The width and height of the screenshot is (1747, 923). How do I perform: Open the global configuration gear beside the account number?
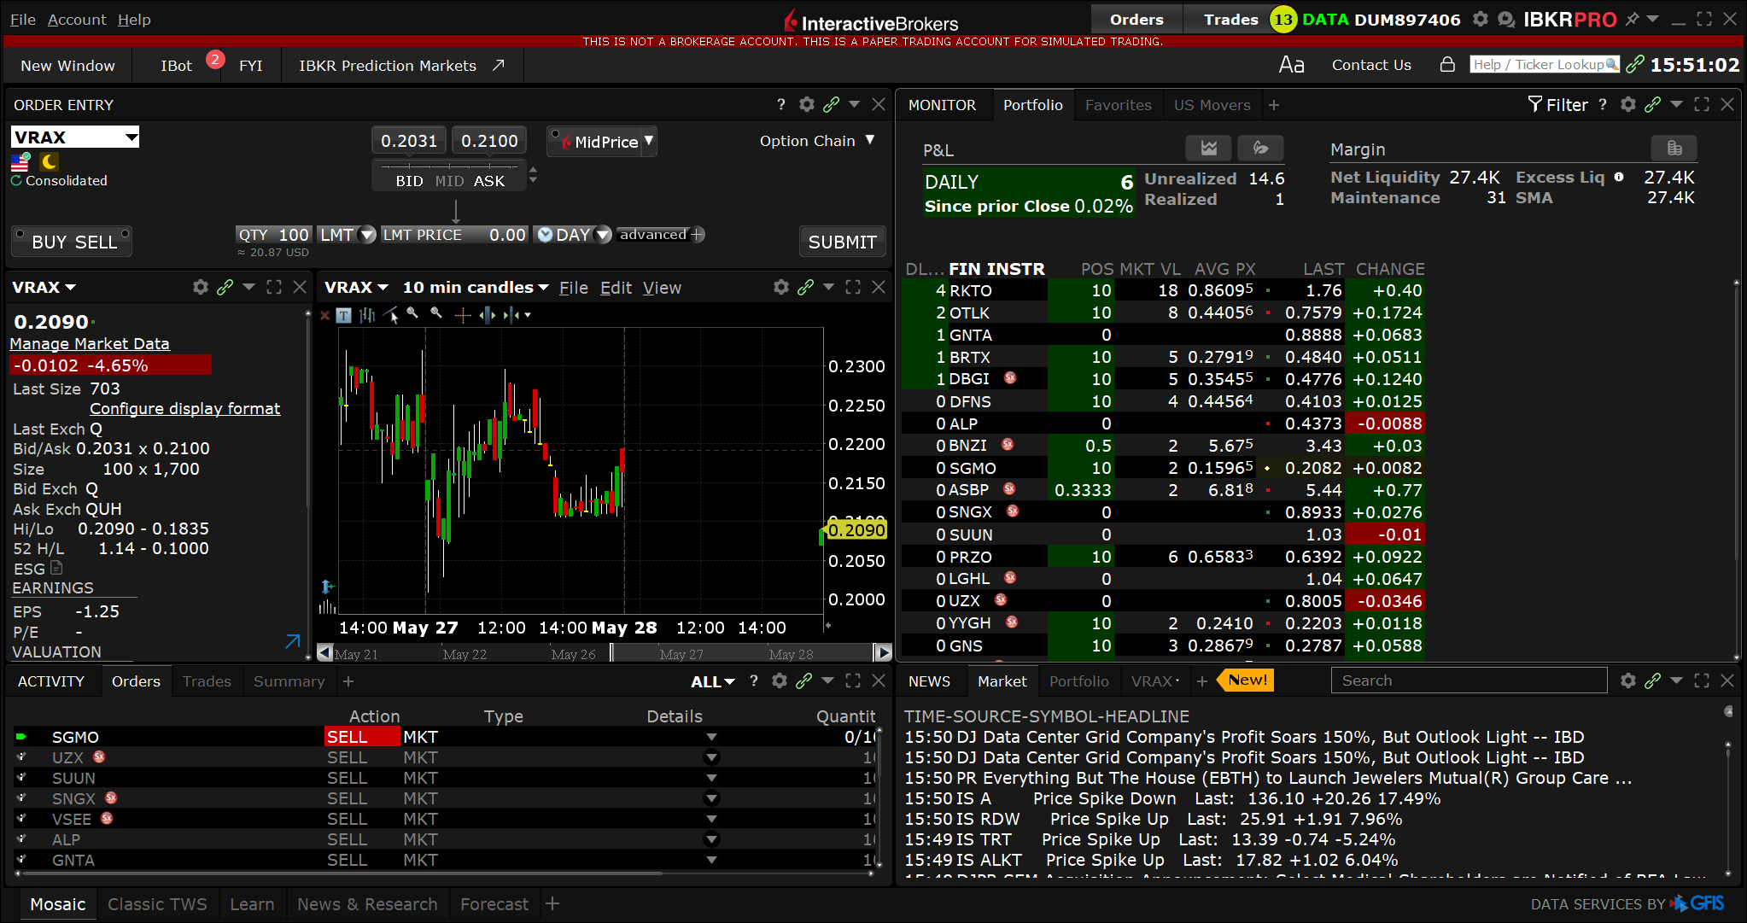[1481, 19]
